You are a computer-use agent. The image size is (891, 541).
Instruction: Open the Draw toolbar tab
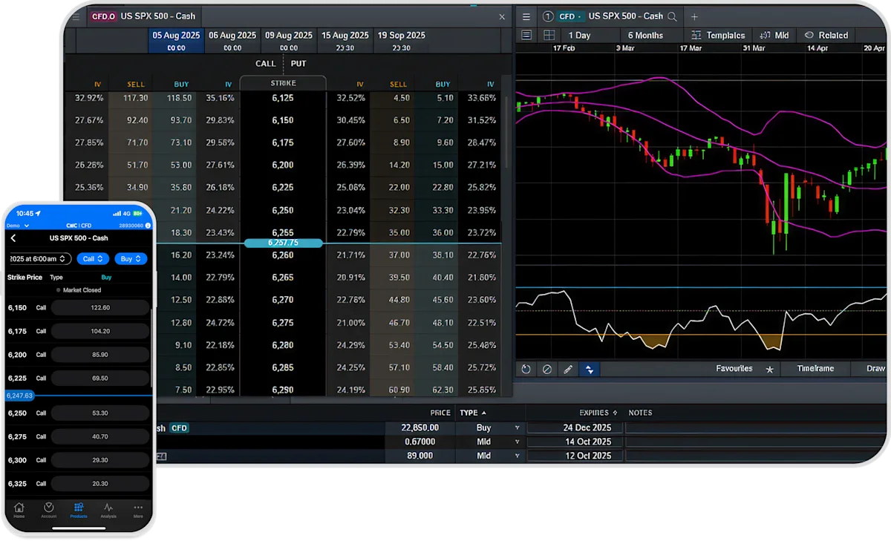coord(875,369)
